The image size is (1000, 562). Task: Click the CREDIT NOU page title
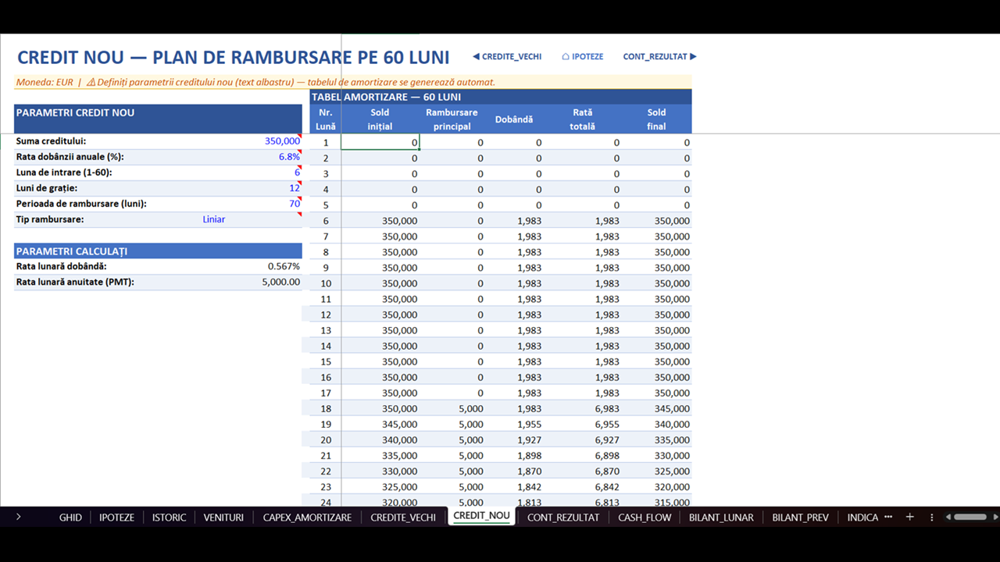click(x=233, y=57)
